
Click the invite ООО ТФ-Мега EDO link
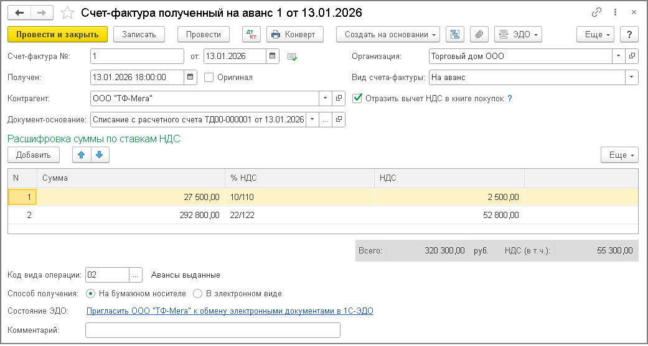[x=230, y=311]
